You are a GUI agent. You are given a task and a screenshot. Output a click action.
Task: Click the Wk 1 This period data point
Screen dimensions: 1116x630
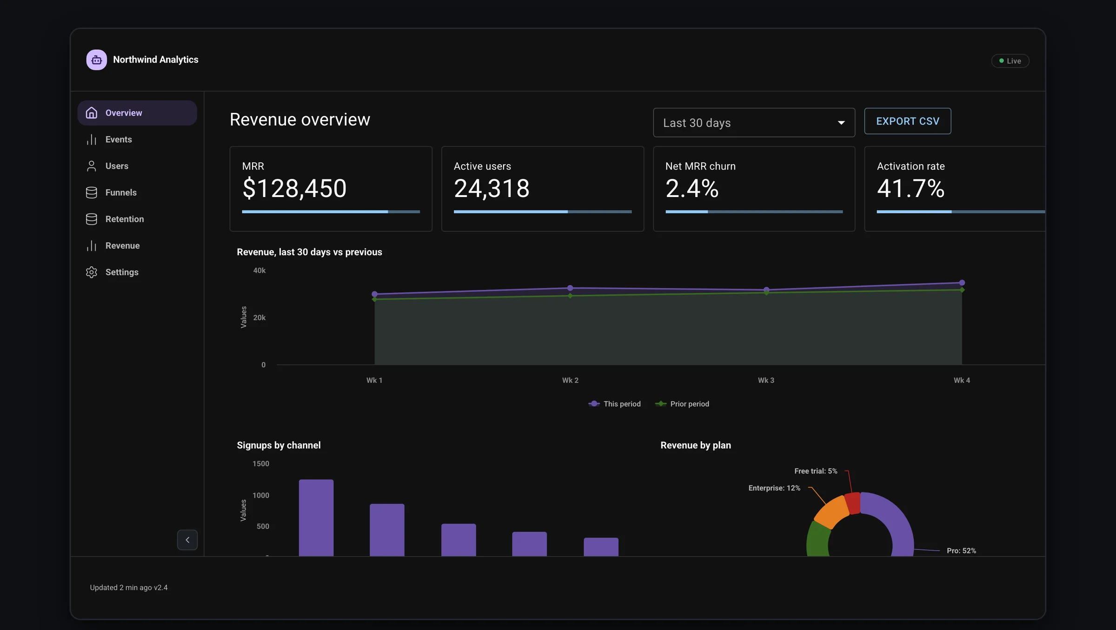coord(375,294)
